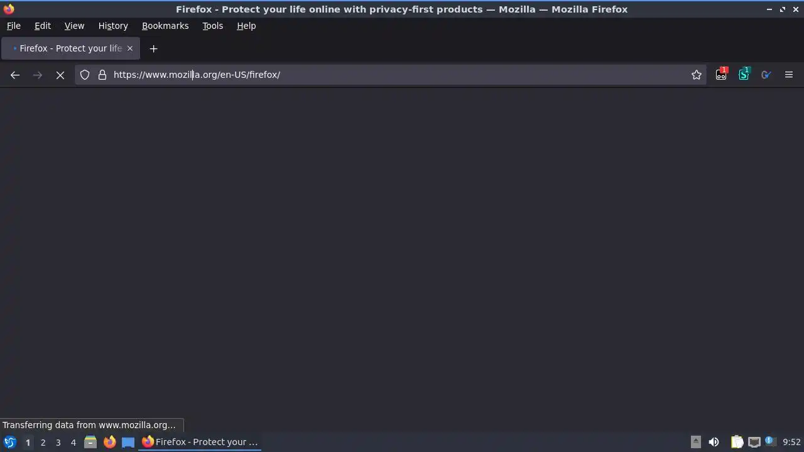Show site security padlock info
804x452 pixels.
[x=102, y=75]
